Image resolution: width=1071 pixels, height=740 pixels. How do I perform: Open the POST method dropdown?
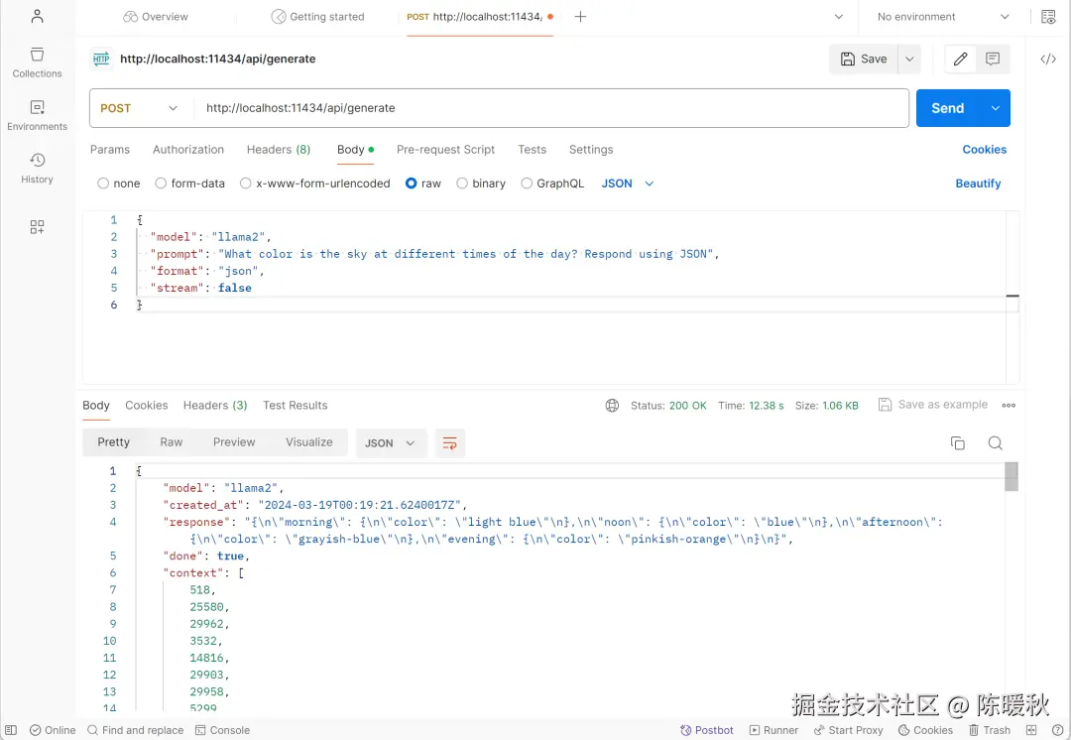[x=139, y=108]
